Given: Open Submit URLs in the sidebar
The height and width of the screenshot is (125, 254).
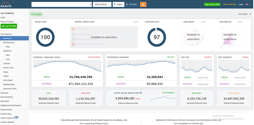Looking at the screenshot, I should (6, 114).
